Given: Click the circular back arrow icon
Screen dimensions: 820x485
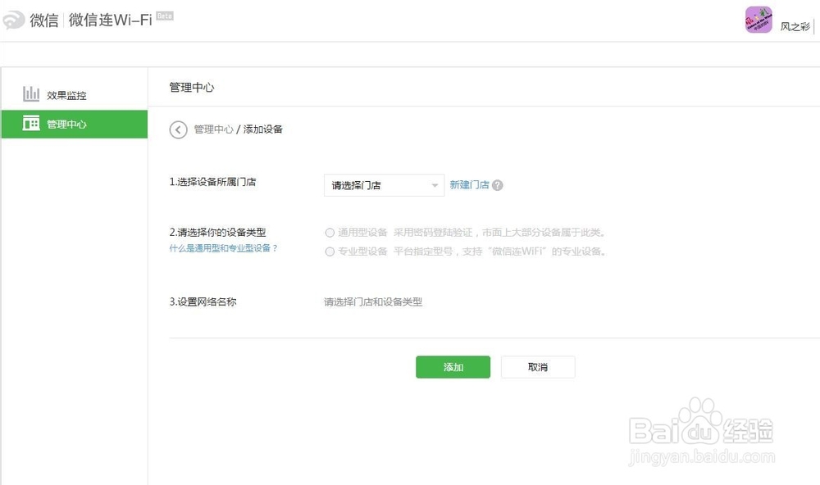Looking at the screenshot, I should point(178,129).
